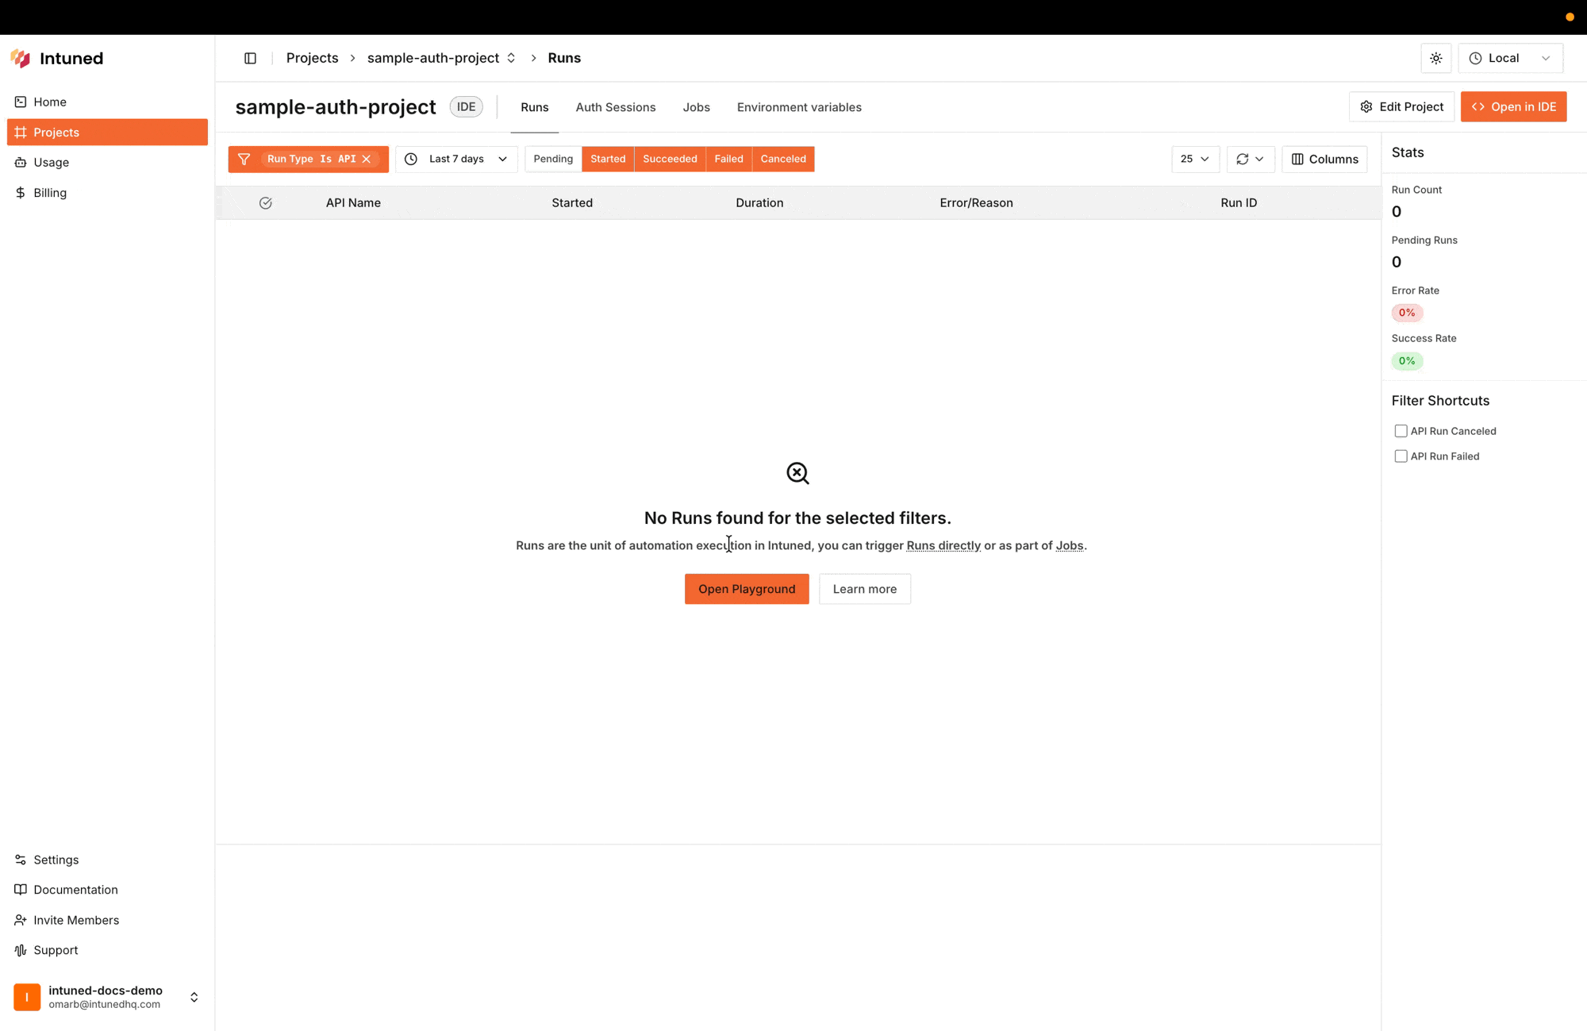
Task: Switch theme using the sun icon
Action: 1435,58
